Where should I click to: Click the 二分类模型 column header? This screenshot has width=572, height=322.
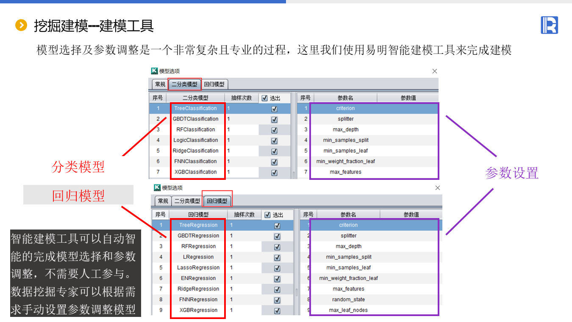[x=195, y=98]
